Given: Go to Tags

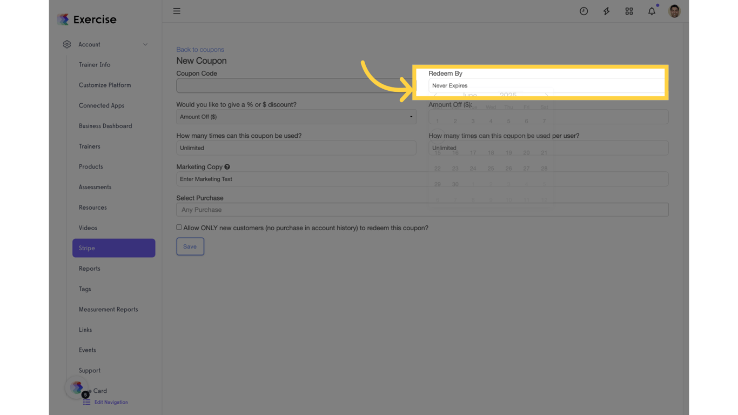Looking at the screenshot, I should (85, 289).
